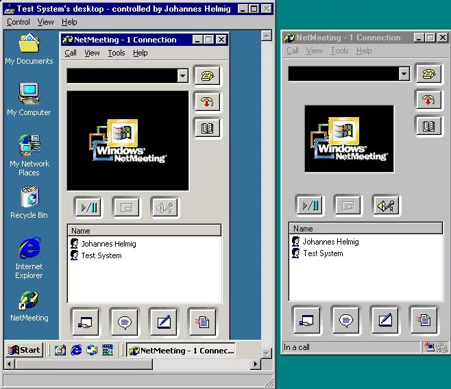Select My Network Places desktop icon
The height and width of the screenshot is (389, 451).
click(29, 155)
